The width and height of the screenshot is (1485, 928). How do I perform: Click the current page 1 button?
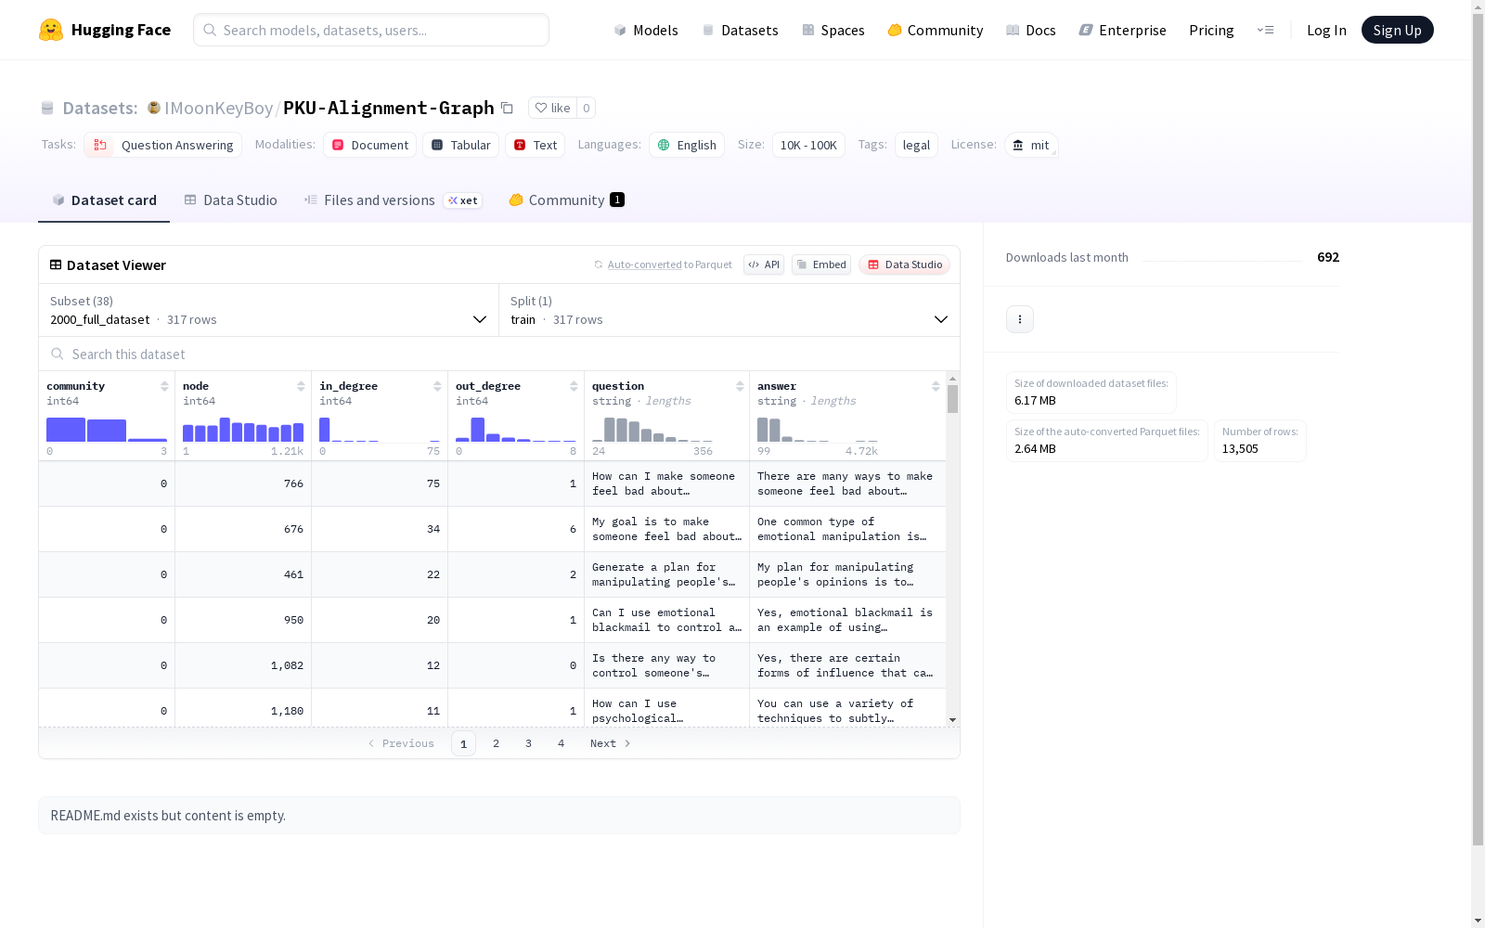pos(464,743)
